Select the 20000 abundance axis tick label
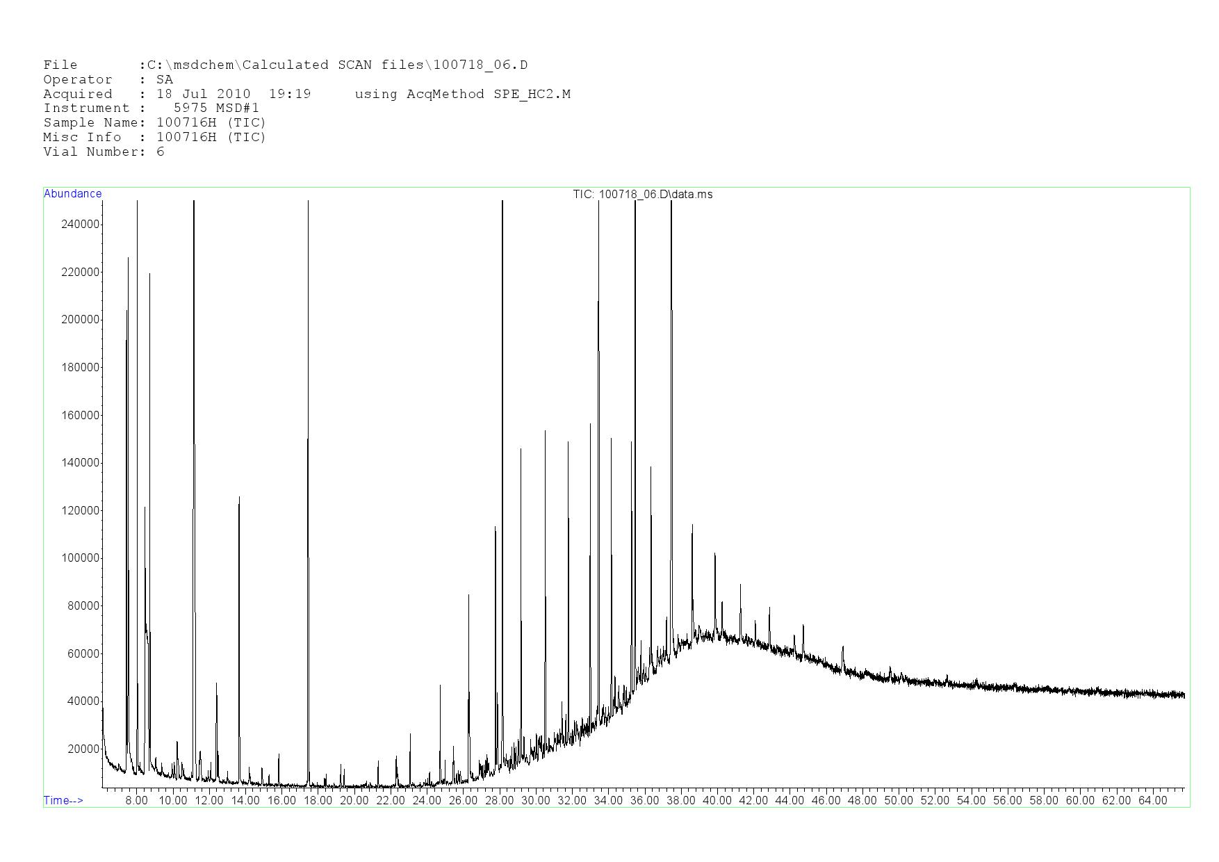This screenshot has height=862, width=1219. pyautogui.click(x=83, y=749)
